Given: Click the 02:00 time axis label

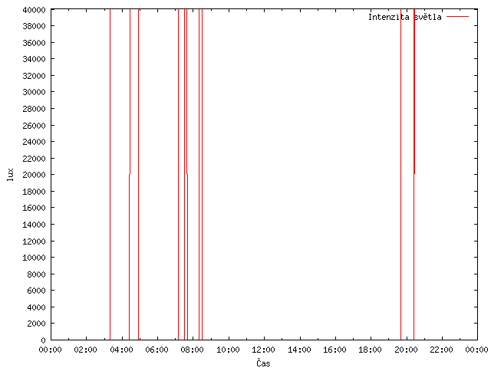Looking at the screenshot, I should (85, 350).
